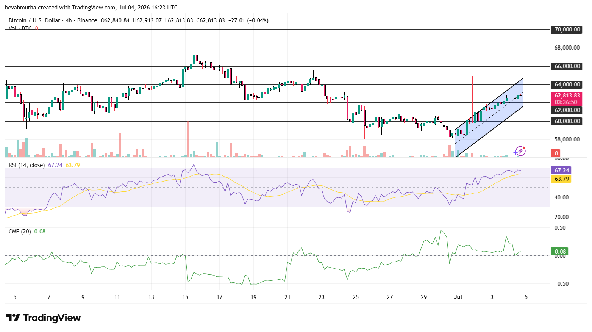592x332 pixels.
Task: Click date 25 on the time axis
Action: coord(356,297)
